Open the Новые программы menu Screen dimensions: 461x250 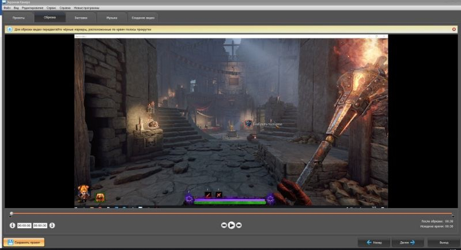86,8
